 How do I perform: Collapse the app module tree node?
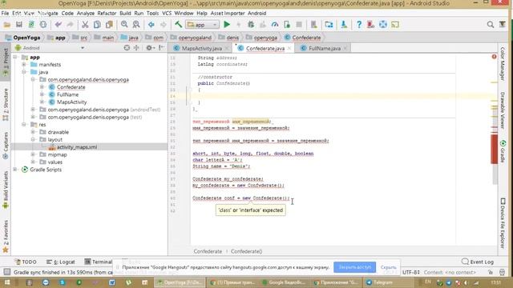pyautogui.click(x=15, y=57)
